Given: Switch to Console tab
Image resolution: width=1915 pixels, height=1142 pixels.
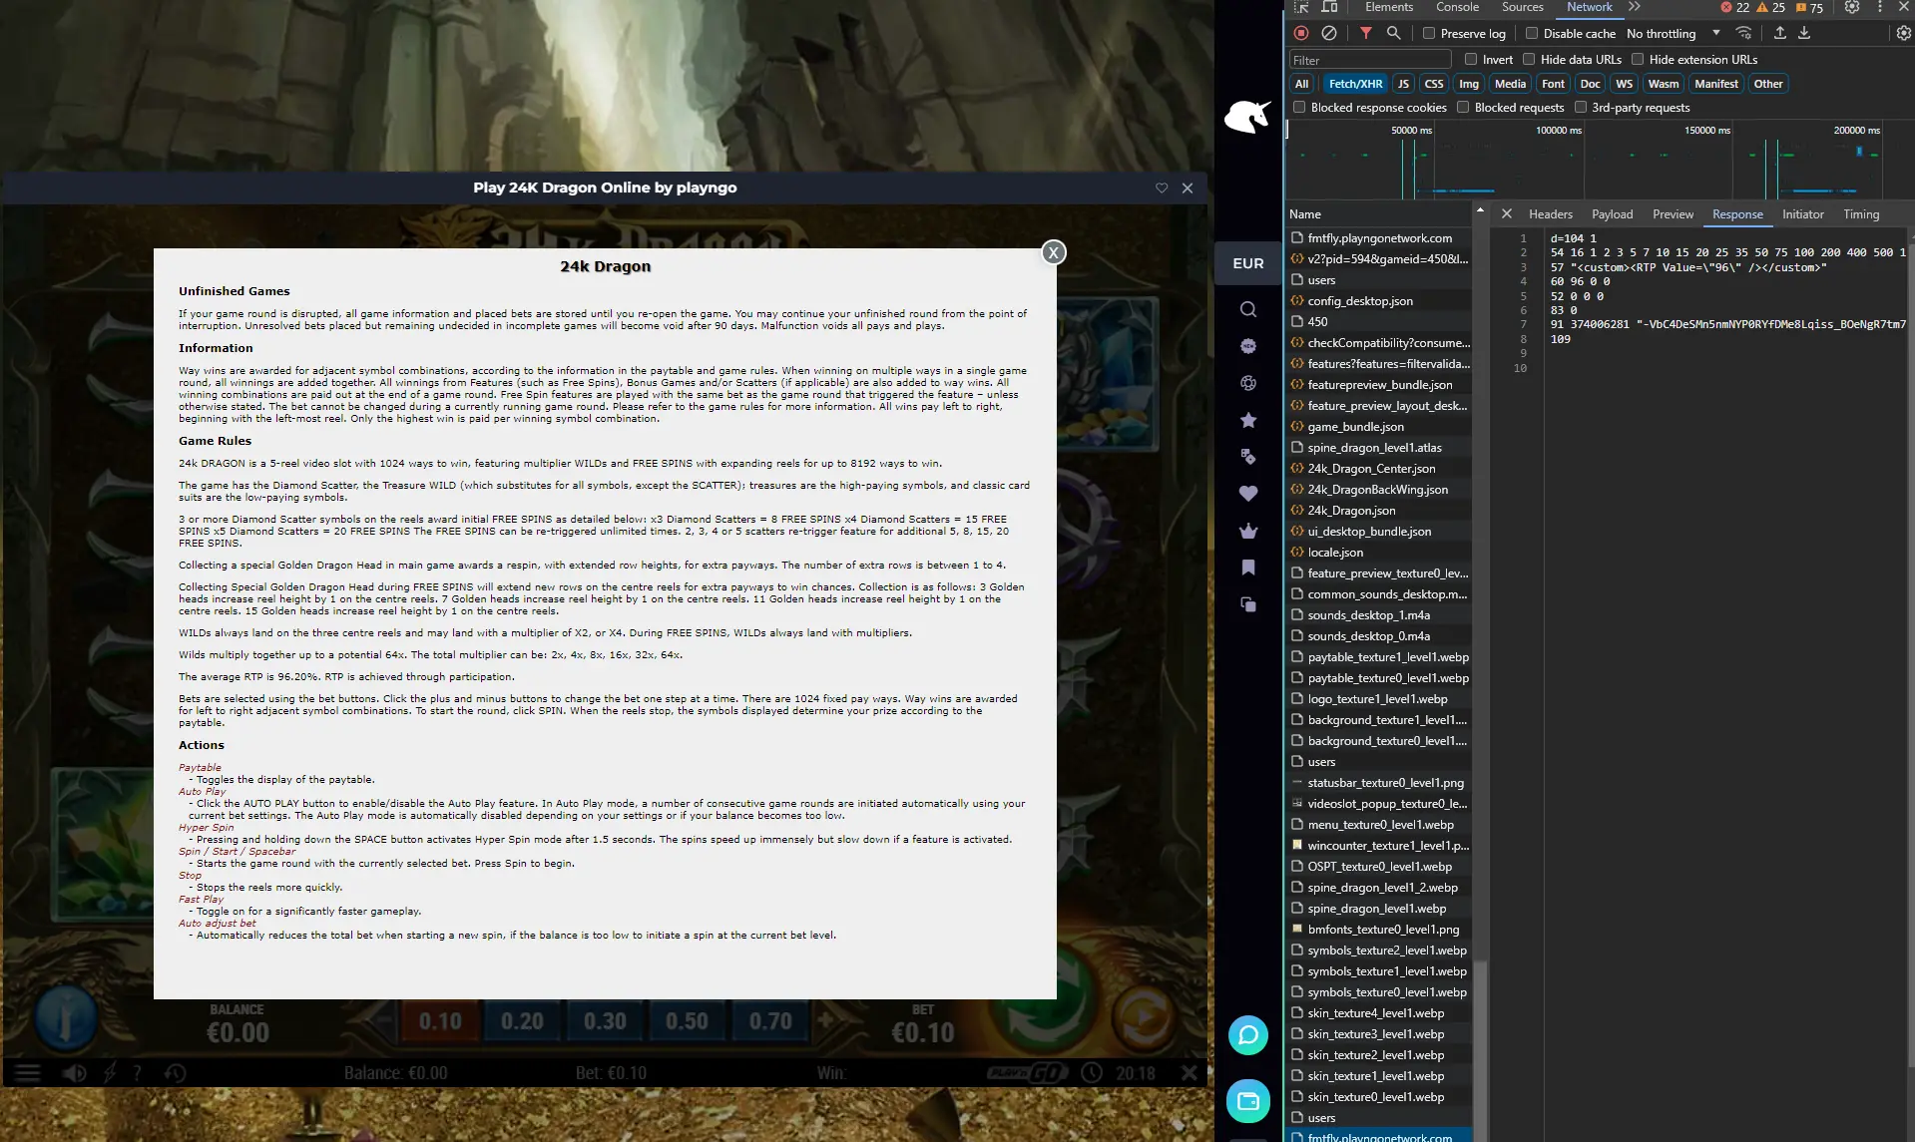Looking at the screenshot, I should click(1457, 7).
